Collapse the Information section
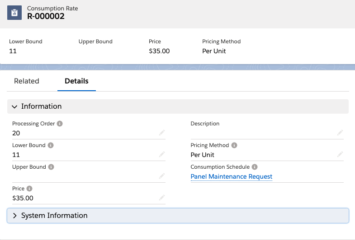Viewport: 355px width, 240px height. click(15, 106)
